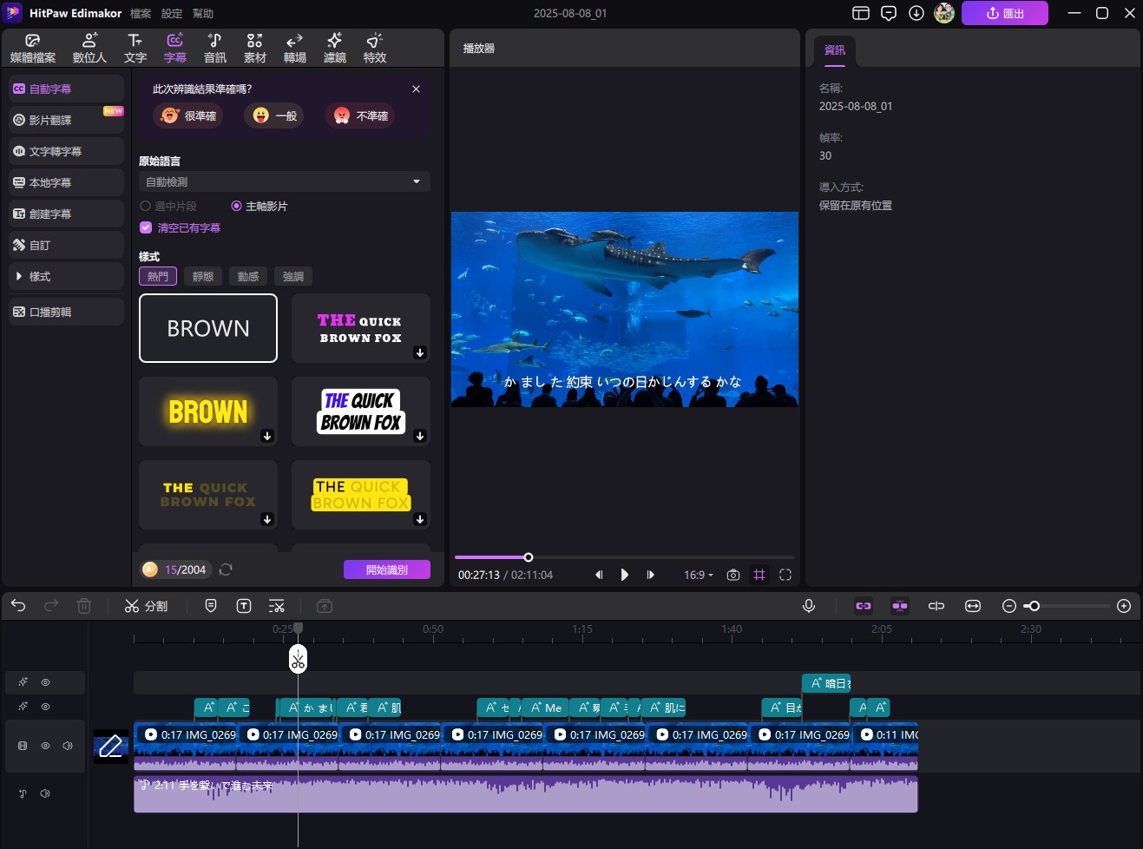Open the 轉場 transitions tool
This screenshot has width=1143, height=849.
click(295, 49)
